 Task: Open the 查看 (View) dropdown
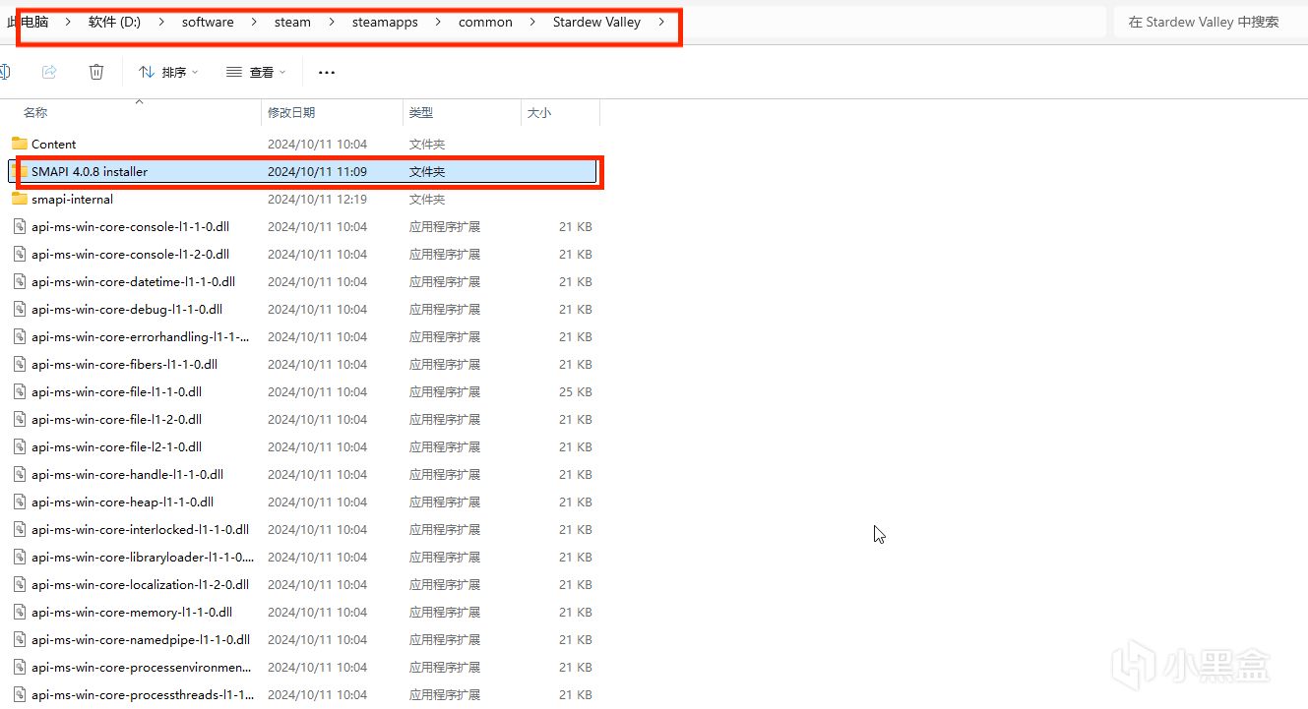click(256, 72)
